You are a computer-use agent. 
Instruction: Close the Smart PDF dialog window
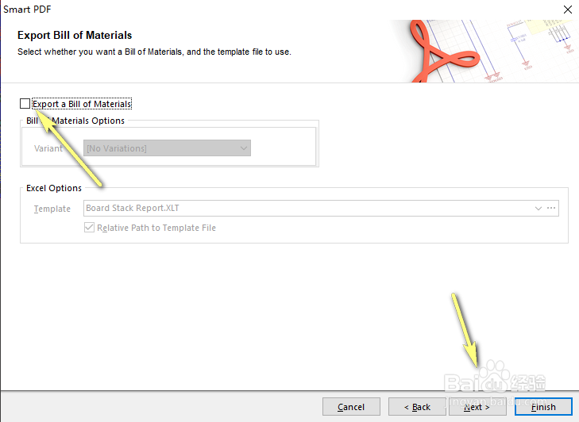click(567, 9)
